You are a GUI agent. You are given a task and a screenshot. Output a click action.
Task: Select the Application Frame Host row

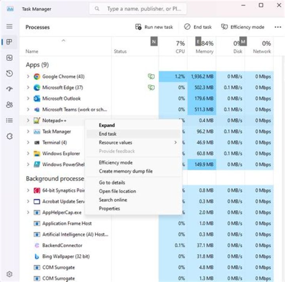146,223
